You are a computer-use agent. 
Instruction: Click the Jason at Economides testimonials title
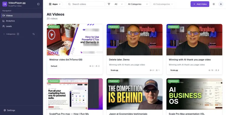click(x=128, y=114)
